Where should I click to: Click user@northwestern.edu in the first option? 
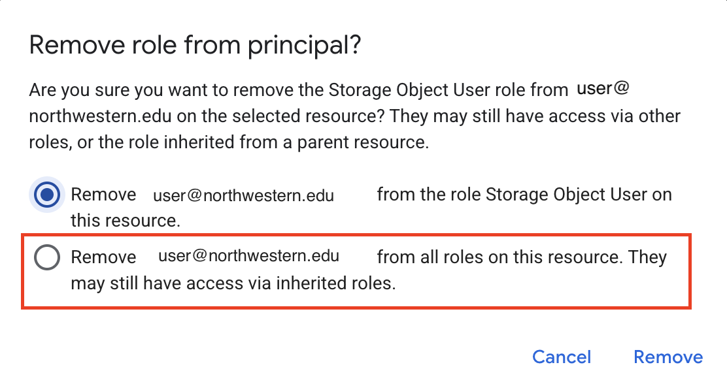(x=243, y=196)
